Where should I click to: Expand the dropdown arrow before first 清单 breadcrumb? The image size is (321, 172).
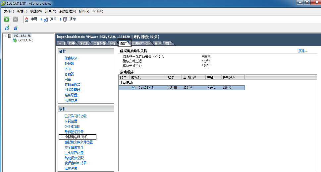click(x=41, y=19)
